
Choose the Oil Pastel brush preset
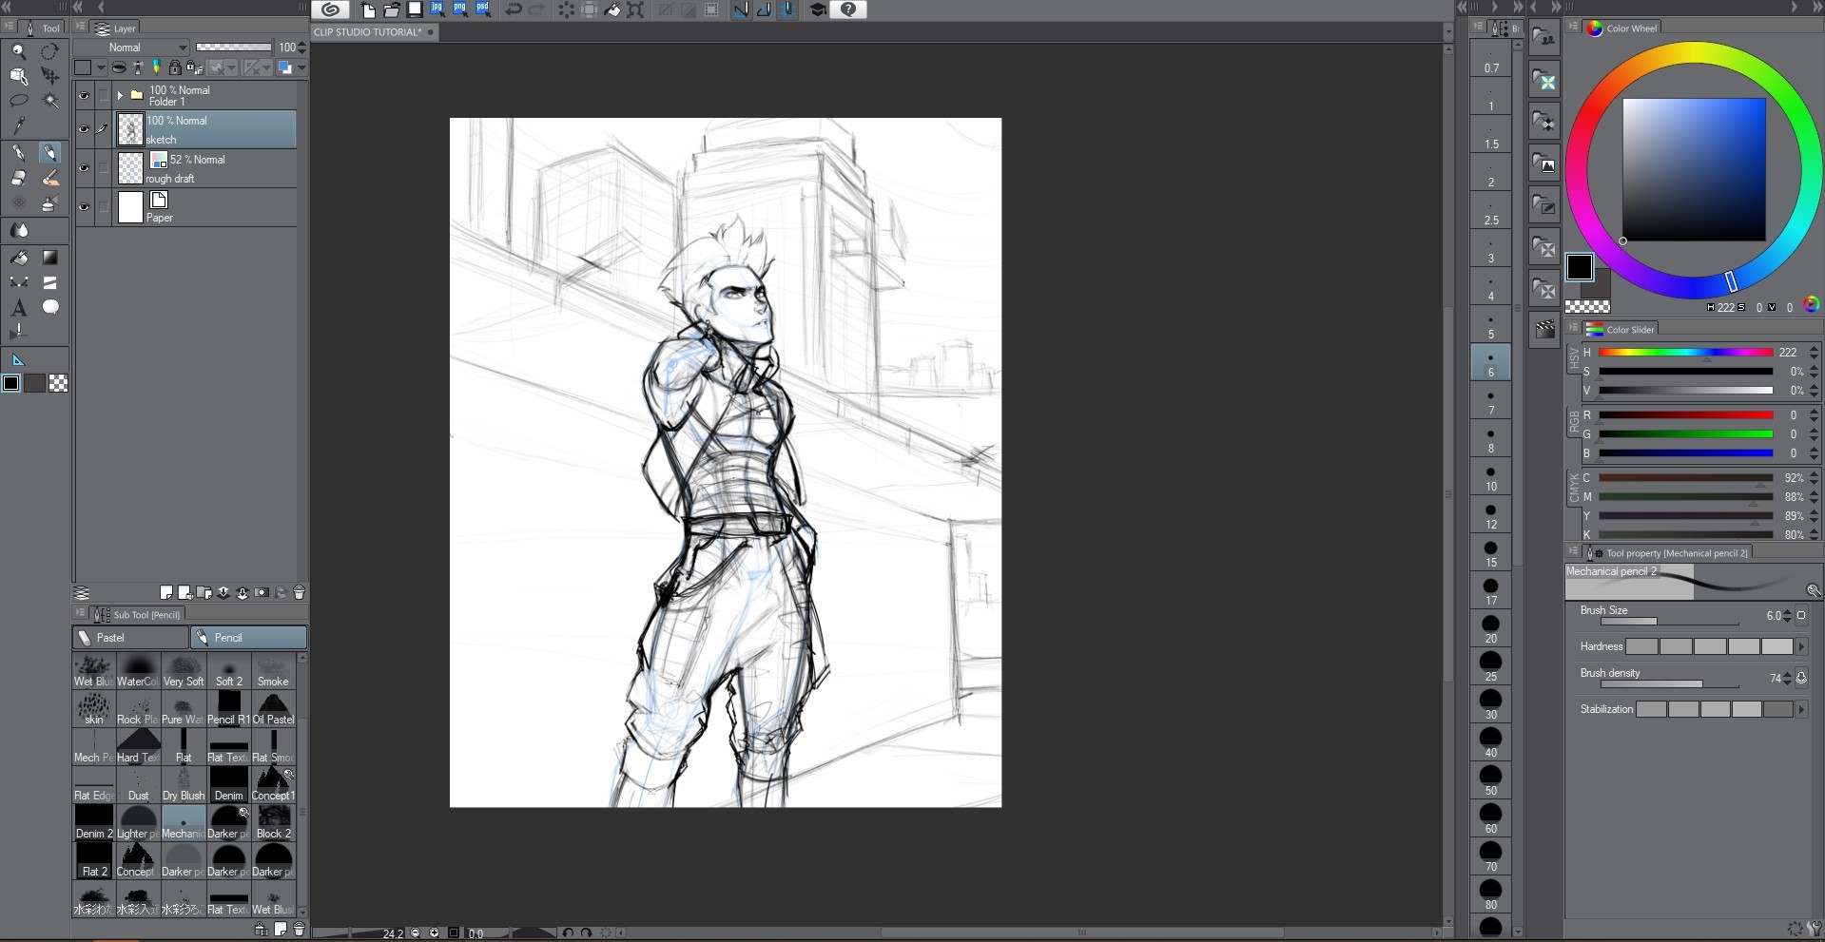click(x=273, y=708)
